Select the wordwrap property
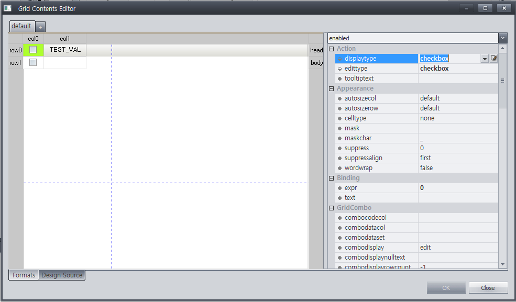Viewport: 516px width, 302px height. [x=377, y=168]
